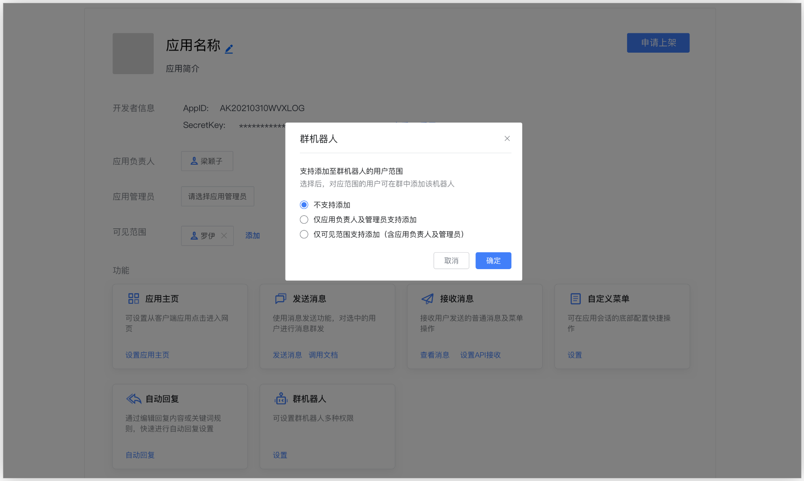Click the 接收消息 paper plane icon
This screenshot has height=481, width=804.
click(x=427, y=298)
